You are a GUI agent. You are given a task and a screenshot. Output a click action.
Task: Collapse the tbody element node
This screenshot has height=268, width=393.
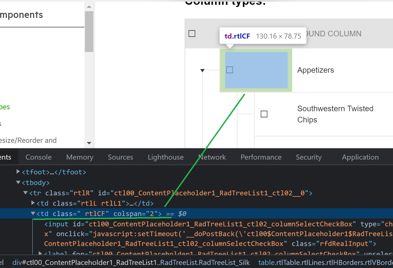pos(18,182)
